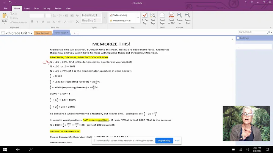Click the To Do Tag button
This screenshot has height=153, width=273.
click(145, 19)
